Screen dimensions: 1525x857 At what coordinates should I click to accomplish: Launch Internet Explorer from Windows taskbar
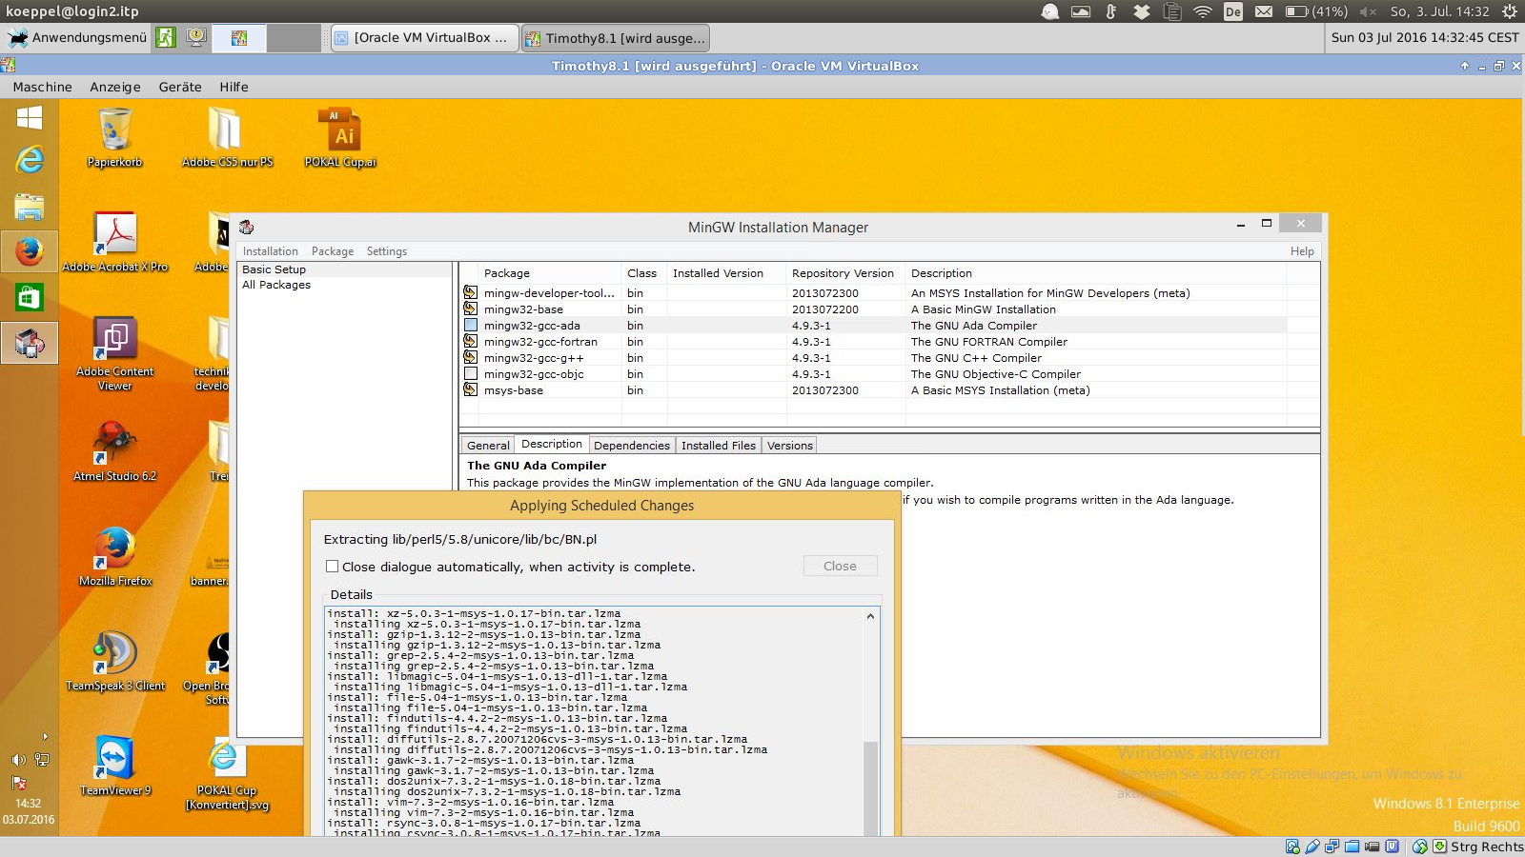click(30, 160)
